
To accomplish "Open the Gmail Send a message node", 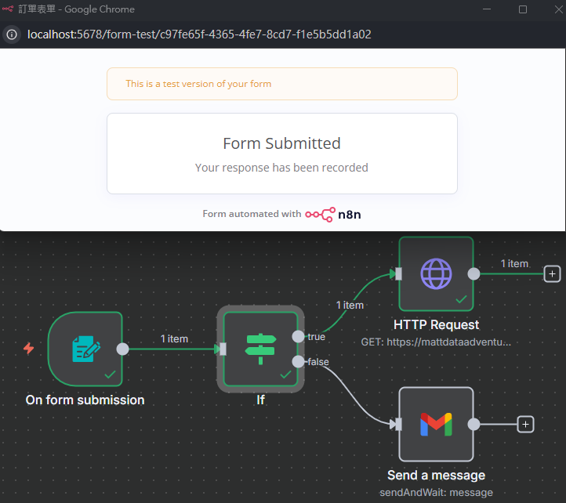I will click(x=436, y=425).
